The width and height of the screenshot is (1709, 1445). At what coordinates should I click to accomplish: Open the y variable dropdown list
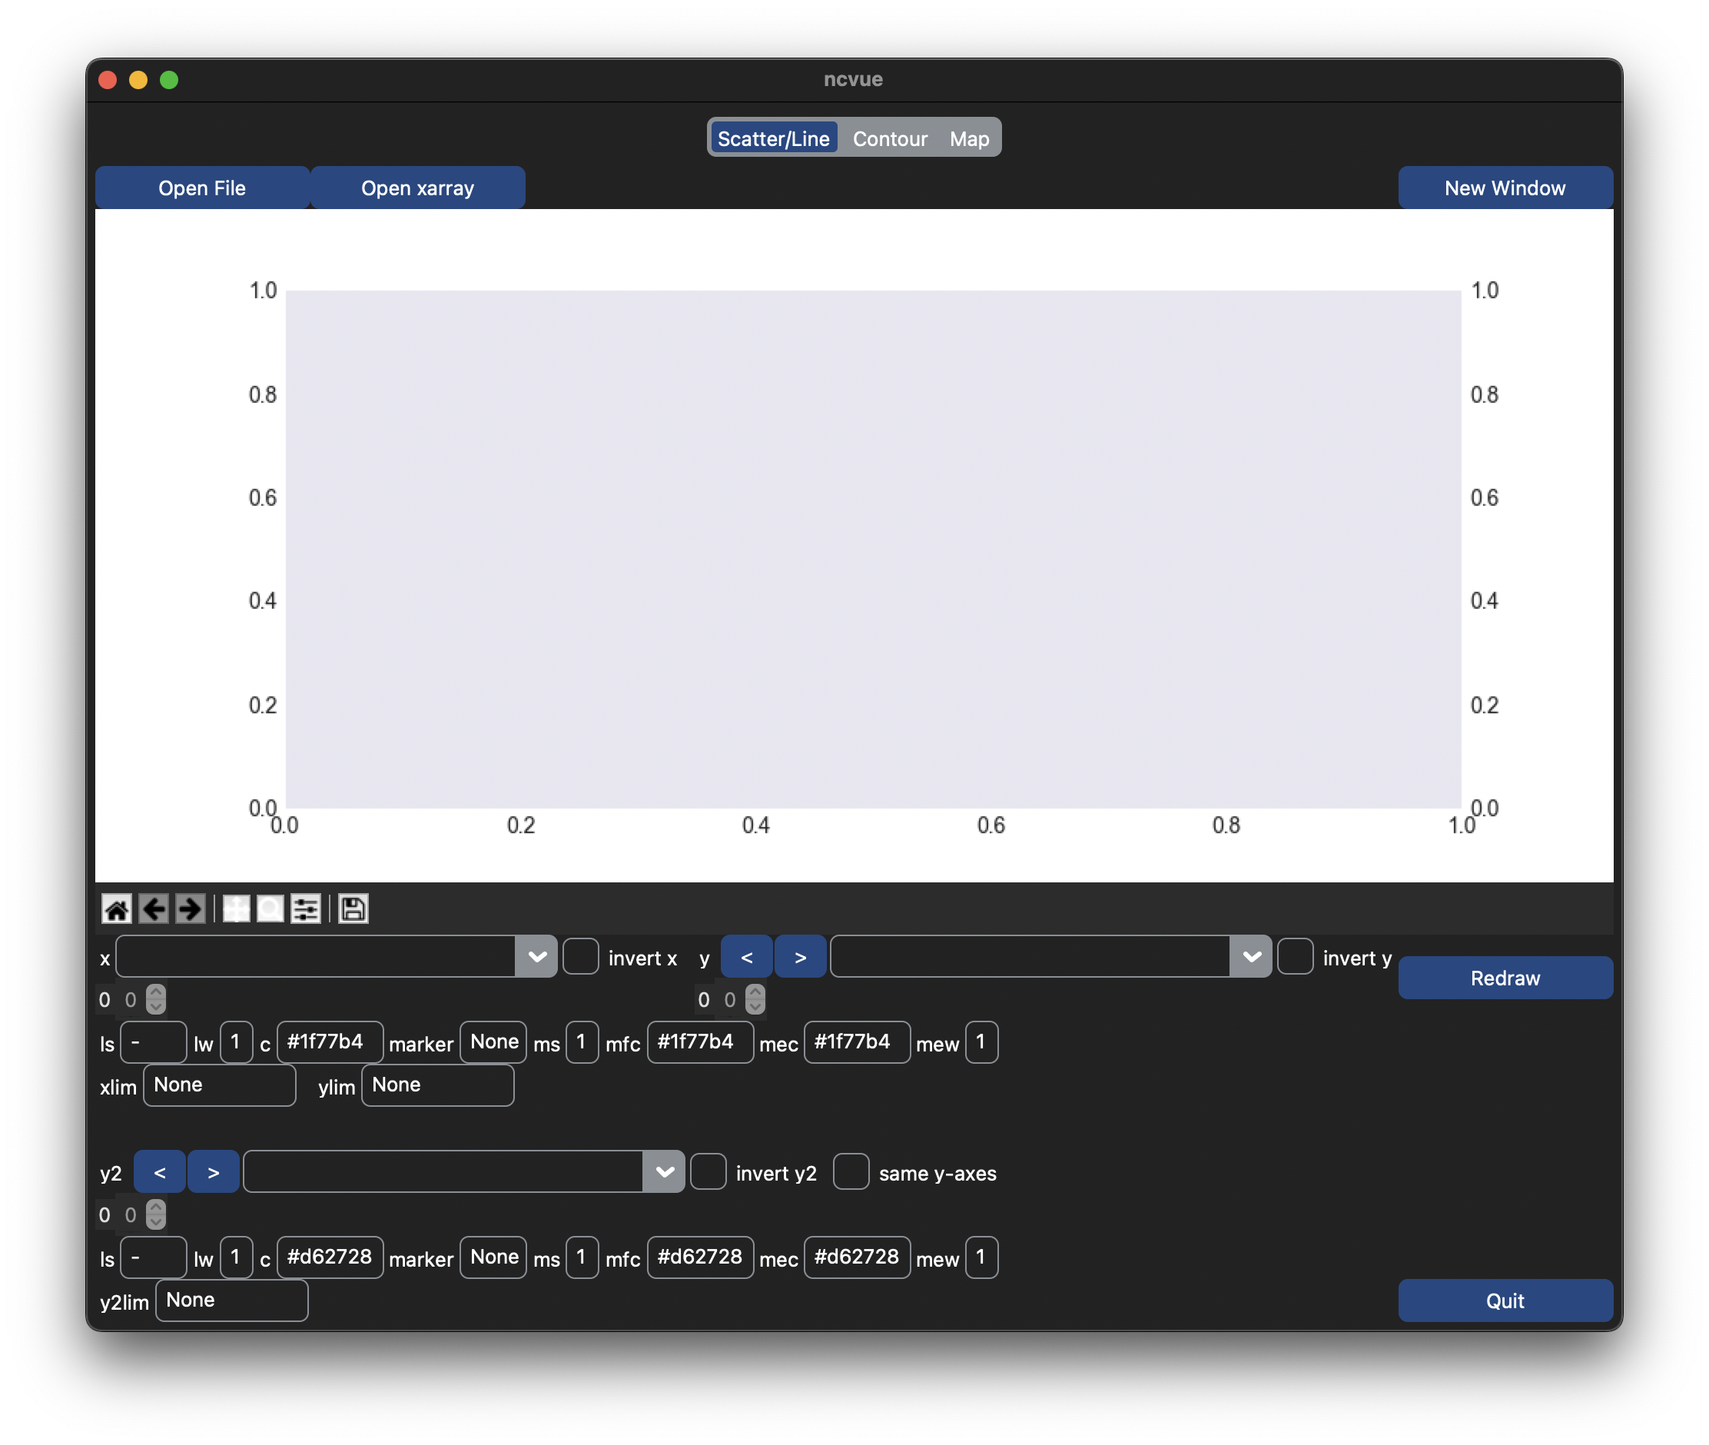1251,957
